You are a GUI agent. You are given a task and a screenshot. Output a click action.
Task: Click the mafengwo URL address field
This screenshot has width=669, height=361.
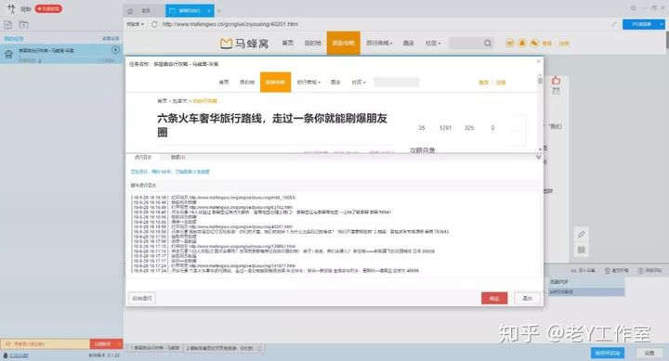tap(230, 24)
